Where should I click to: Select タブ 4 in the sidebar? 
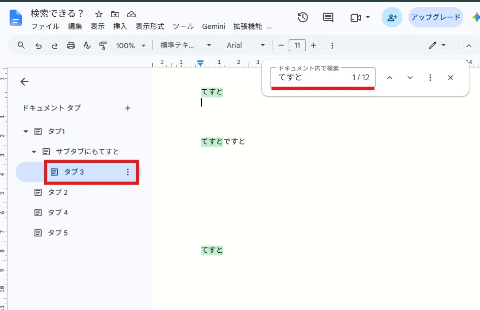point(58,213)
